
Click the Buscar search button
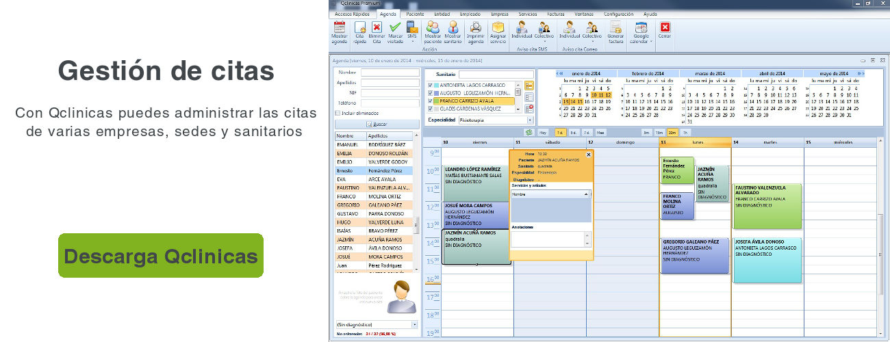pyautogui.click(x=377, y=124)
